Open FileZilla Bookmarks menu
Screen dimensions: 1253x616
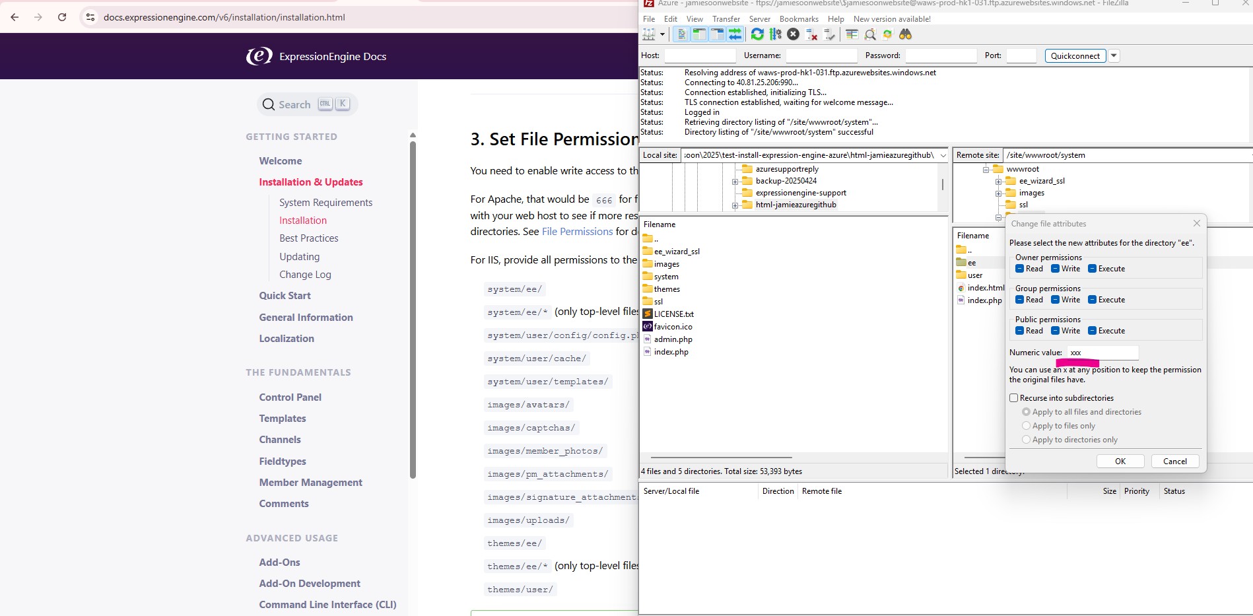click(x=799, y=19)
